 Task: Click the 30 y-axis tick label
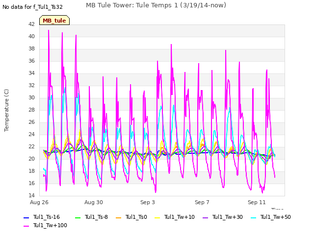[x=31, y=97]
